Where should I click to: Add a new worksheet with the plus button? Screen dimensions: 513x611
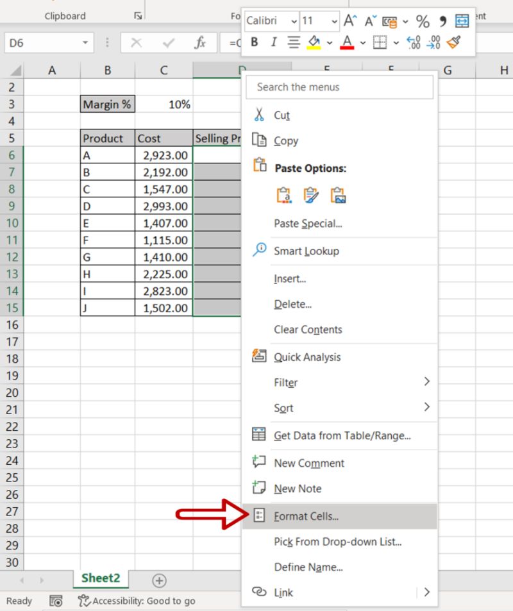pyautogui.click(x=158, y=580)
